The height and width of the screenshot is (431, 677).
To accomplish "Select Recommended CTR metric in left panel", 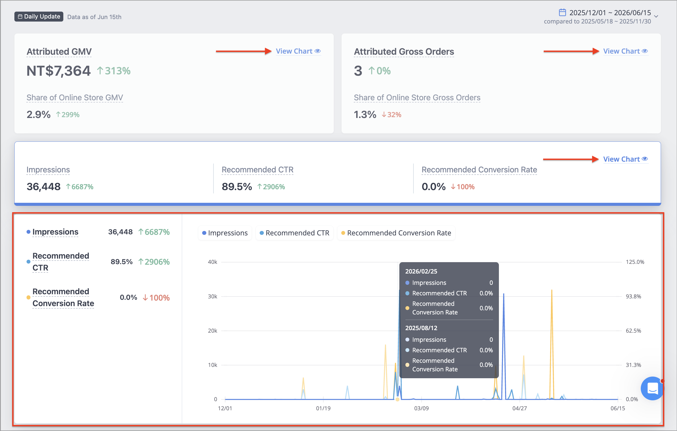I will click(x=61, y=262).
